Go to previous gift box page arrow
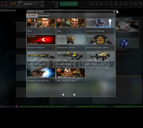 click(63, 95)
